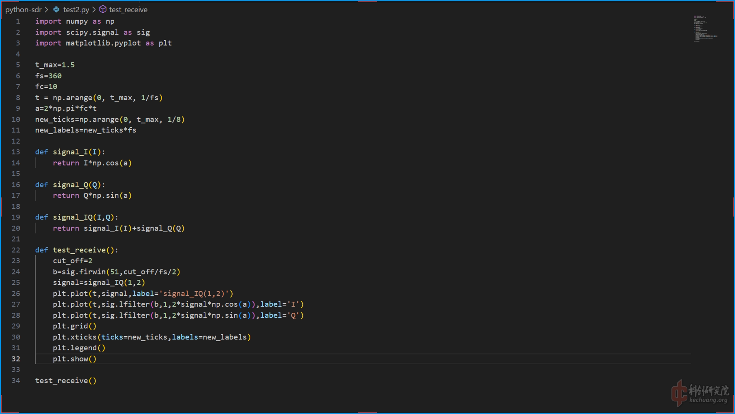
Task: Click the 'import numpy as np' line
Action: coord(75,21)
